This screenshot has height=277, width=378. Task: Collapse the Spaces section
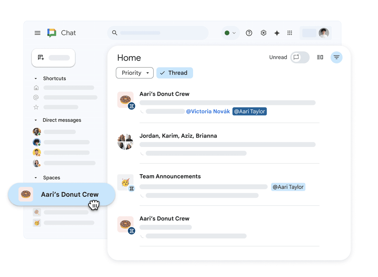tap(35, 178)
